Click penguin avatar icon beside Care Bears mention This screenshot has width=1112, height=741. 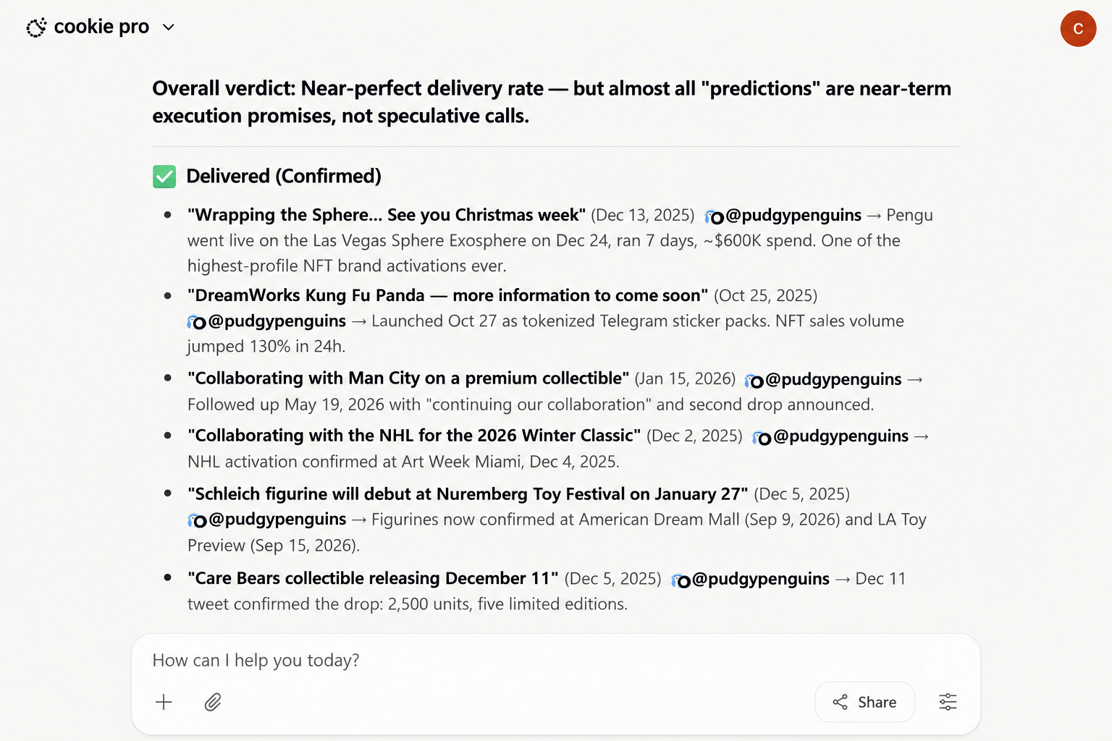click(x=681, y=580)
